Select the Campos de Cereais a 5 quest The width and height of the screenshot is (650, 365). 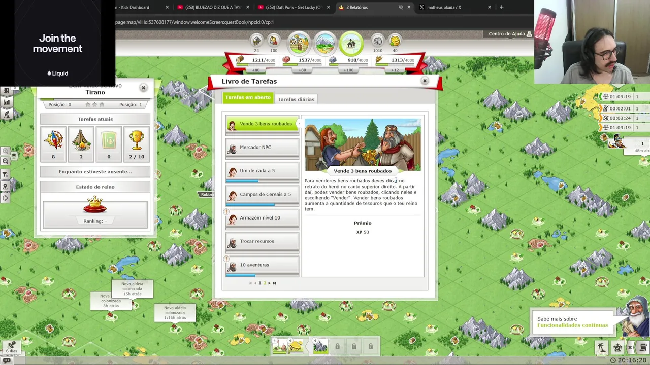coord(262,195)
